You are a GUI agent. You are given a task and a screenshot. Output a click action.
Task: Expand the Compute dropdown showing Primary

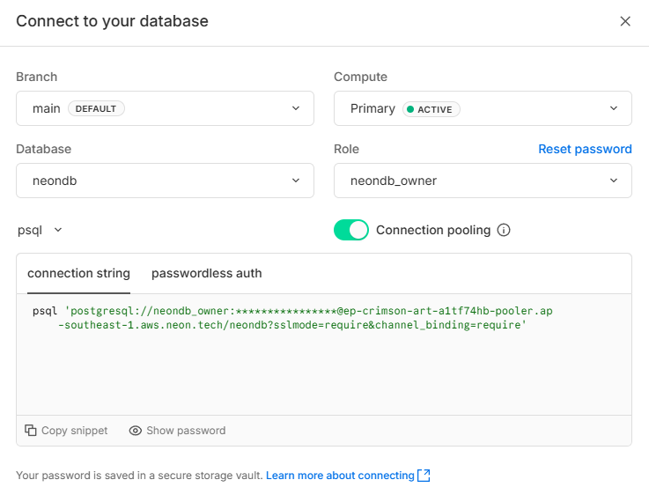pyautogui.click(x=483, y=108)
